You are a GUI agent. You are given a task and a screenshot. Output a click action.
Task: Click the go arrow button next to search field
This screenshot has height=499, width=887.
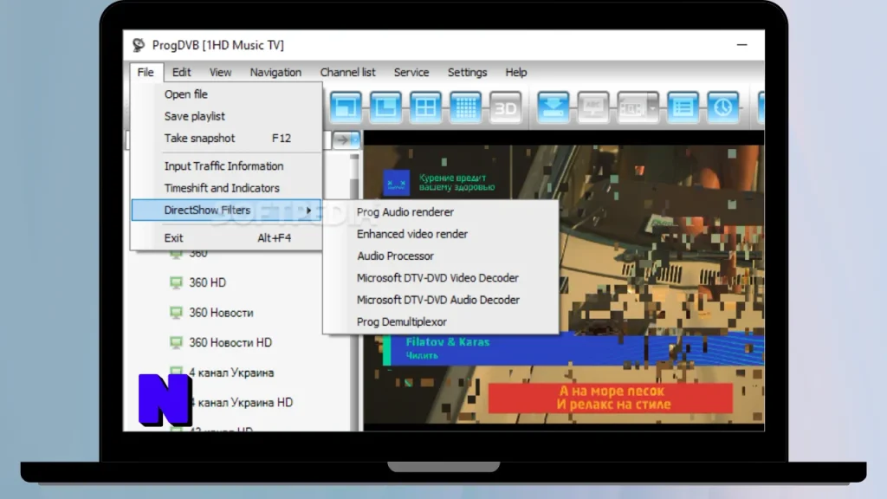pos(341,139)
